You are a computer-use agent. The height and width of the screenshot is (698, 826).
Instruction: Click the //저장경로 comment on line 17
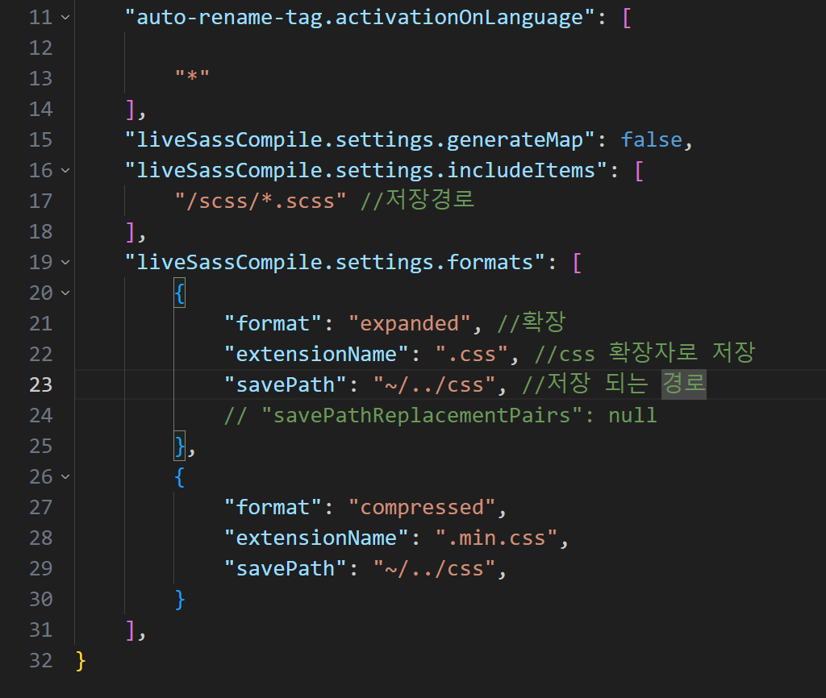[418, 200]
